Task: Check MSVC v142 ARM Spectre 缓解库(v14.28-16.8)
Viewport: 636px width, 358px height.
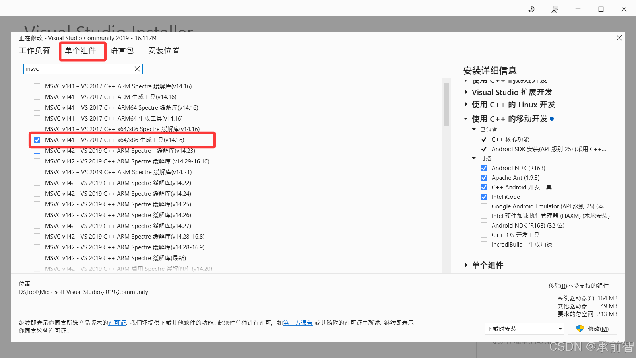Action: [x=37, y=236]
